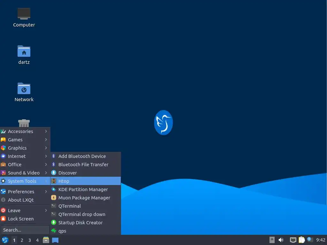Click the Games controller icon
327x245 pixels.
pyautogui.click(x=3, y=140)
